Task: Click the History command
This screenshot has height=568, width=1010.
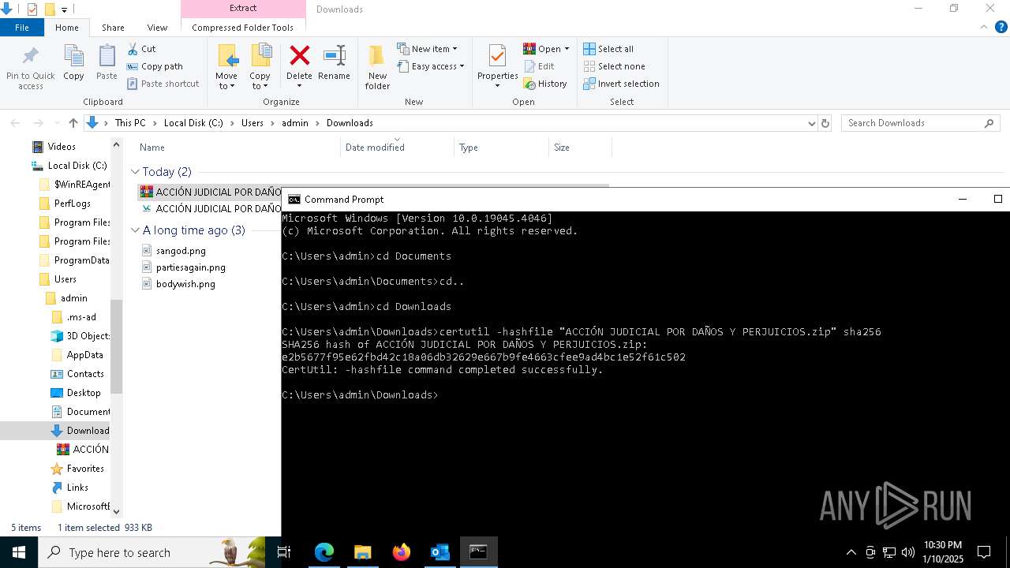Action: point(545,84)
